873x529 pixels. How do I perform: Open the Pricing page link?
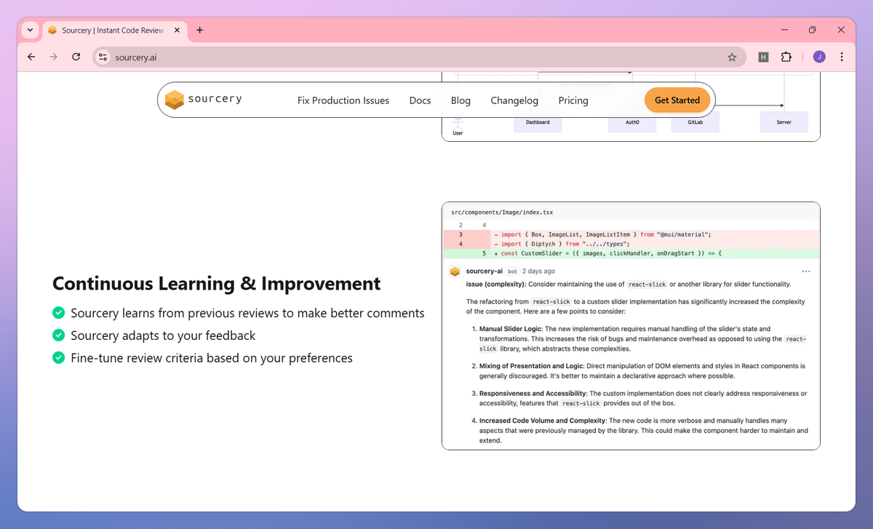(573, 100)
